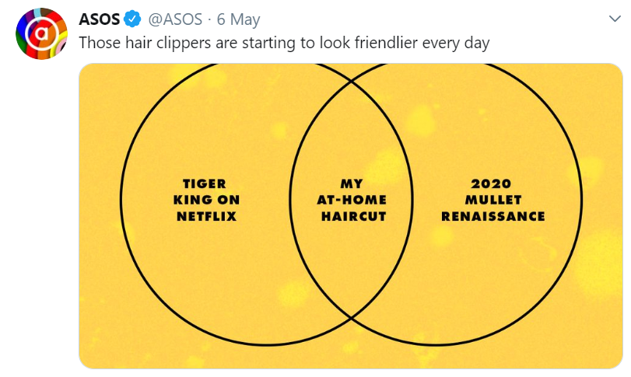Viewport: 631px width, 377px height.
Task: Click the white 'a' logo inside the avatar
Action: (x=40, y=33)
